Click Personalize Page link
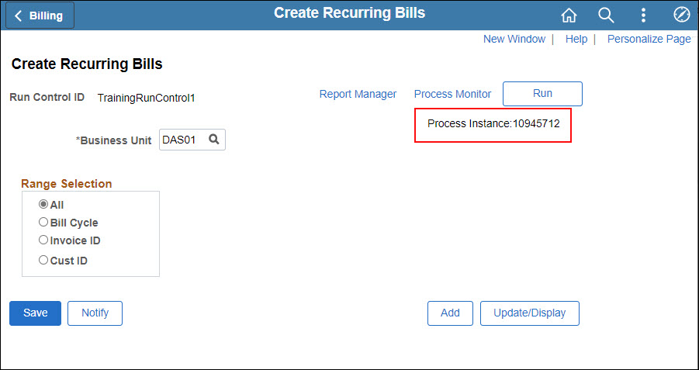The image size is (699, 370). (x=649, y=39)
